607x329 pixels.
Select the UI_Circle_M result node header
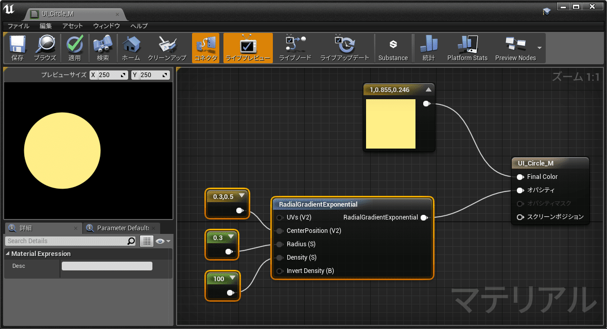click(550, 163)
